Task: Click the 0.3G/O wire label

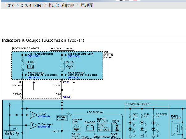Action: [x=57, y=86]
